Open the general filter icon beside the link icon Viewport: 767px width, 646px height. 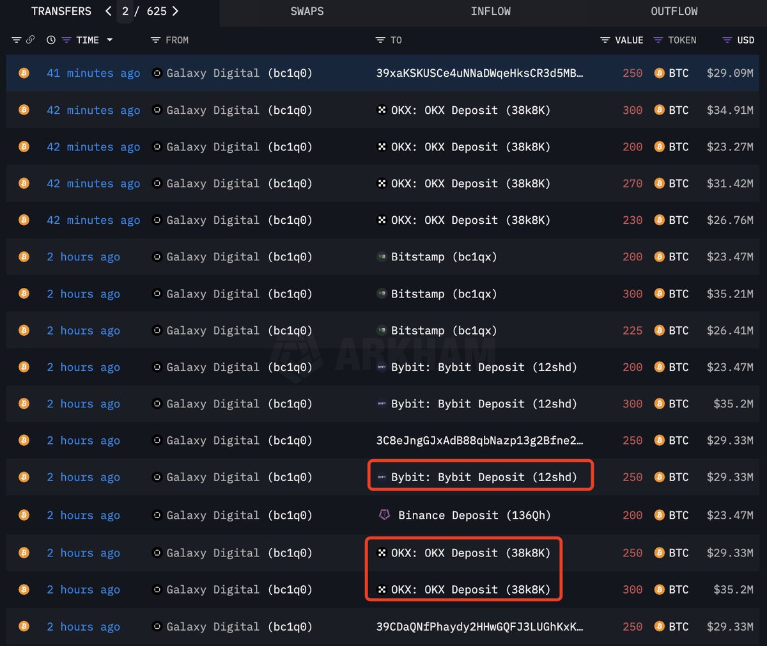(x=17, y=40)
